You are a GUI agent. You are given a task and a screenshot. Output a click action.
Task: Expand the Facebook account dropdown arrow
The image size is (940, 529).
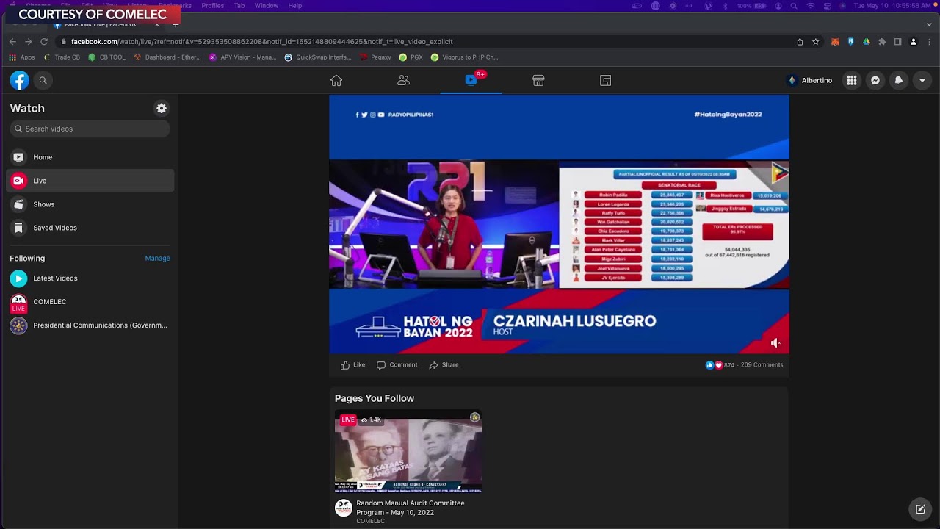[922, 80]
